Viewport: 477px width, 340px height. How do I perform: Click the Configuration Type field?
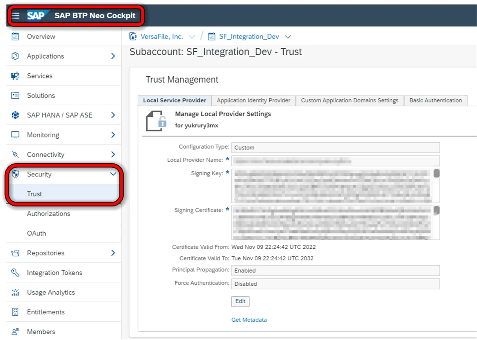[335, 147]
